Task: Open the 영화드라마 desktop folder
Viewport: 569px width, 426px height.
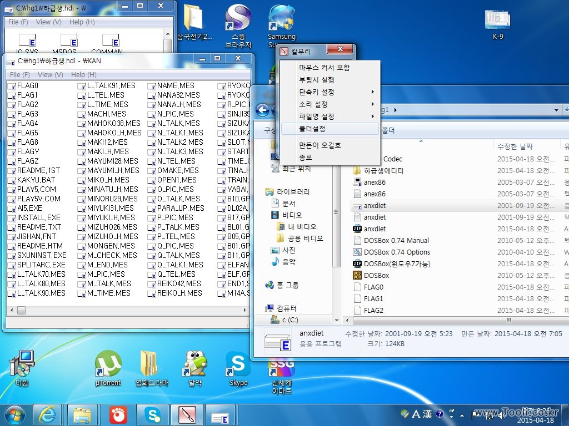Action: coord(152,368)
